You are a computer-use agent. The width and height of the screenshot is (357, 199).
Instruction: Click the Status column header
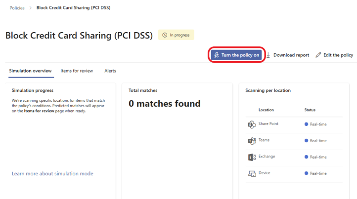point(310,110)
